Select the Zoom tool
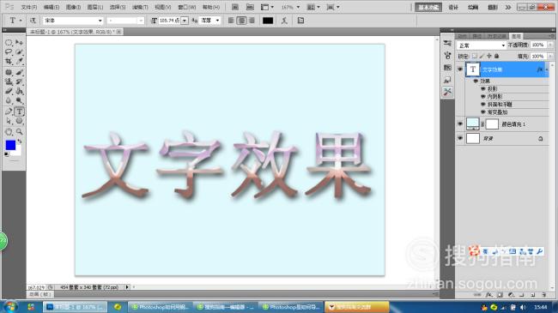558x313 pixels. [x=19, y=132]
